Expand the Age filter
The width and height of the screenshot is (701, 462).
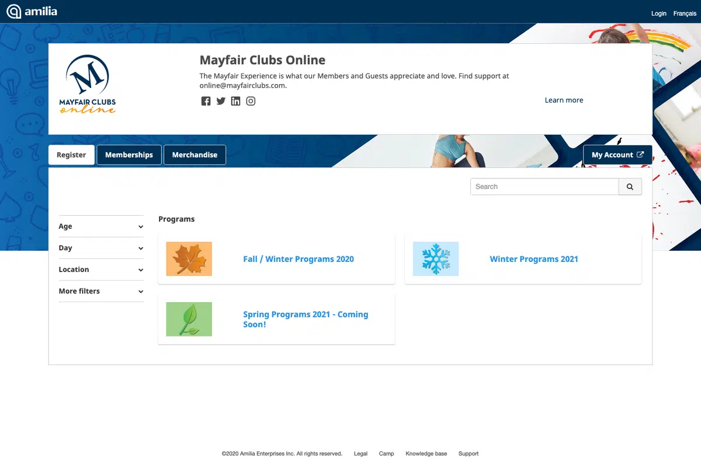(x=101, y=226)
